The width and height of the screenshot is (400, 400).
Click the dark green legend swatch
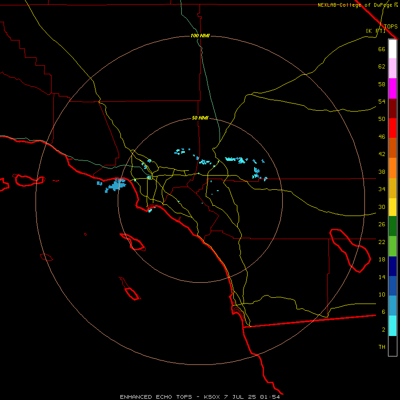point(392,226)
